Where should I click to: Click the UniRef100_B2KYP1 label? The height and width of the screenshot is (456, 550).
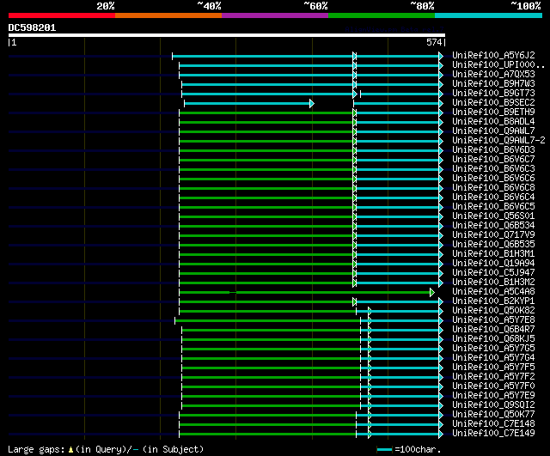pos(493,301)
